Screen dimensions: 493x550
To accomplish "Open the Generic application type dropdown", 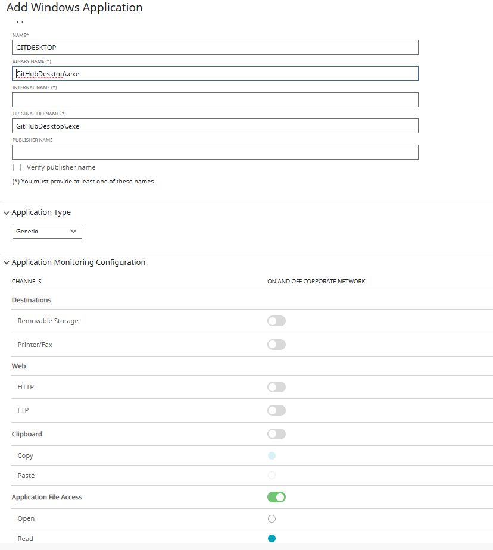I will (47, 231).
